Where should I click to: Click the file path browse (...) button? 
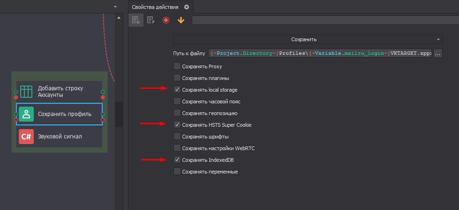pyautogui.click(x=438, y=53)
